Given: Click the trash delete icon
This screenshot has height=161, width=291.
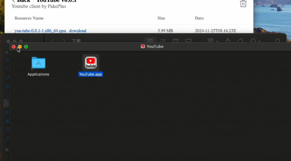Looking at the screenshot, I should point(243,3).
